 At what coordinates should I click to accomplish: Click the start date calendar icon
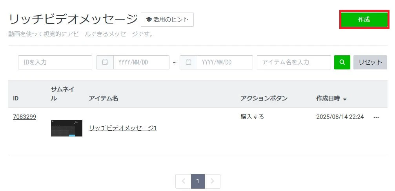[x=105, y=62]
